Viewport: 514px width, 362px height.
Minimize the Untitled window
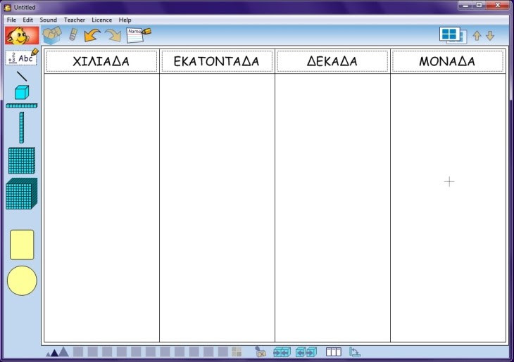click(x=465, y=6)
